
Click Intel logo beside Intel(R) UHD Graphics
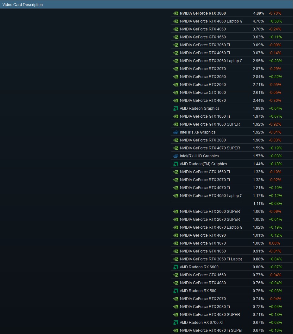point(176,156)
